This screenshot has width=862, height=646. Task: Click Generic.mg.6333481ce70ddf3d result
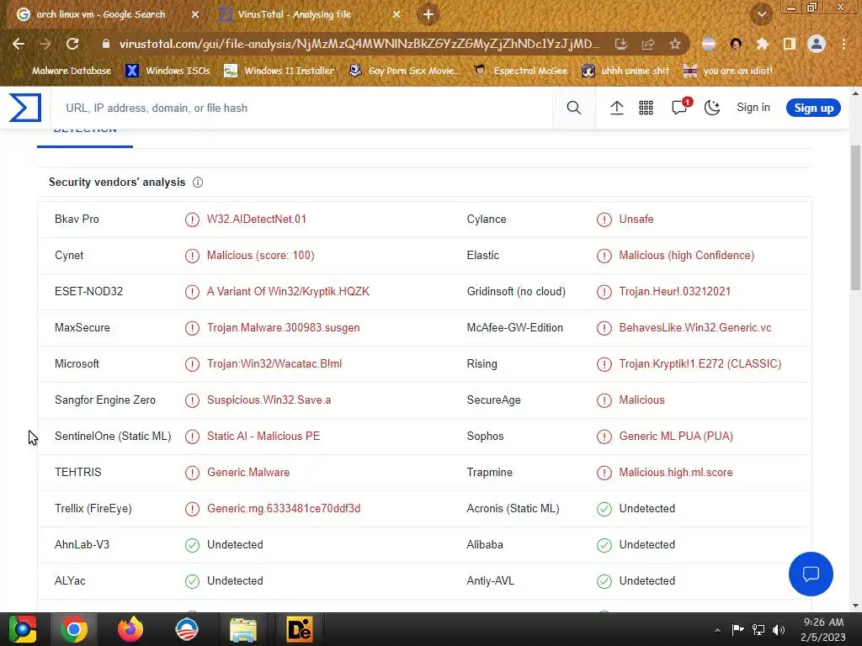(x=284, y=509)
